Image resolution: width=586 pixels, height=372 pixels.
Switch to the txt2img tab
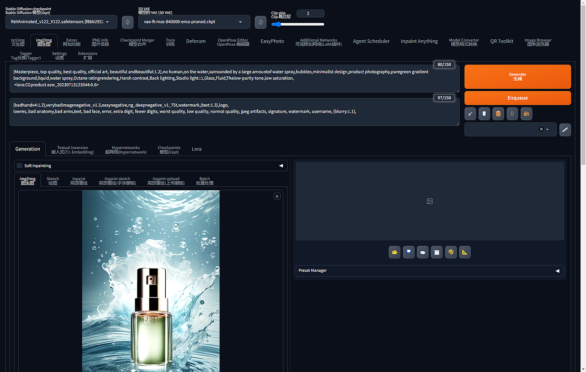(18, 42)
